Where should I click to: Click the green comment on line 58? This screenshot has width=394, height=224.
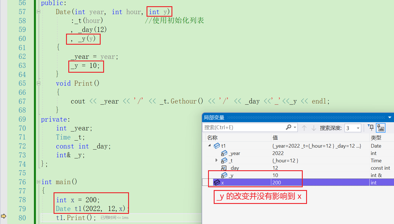point(174,21)
